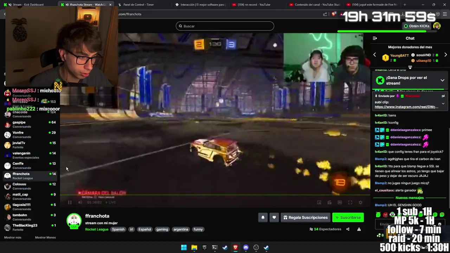This screenshot has width=450, height=253.
Task: Select the Spanish tag
Action: [118, 229]
